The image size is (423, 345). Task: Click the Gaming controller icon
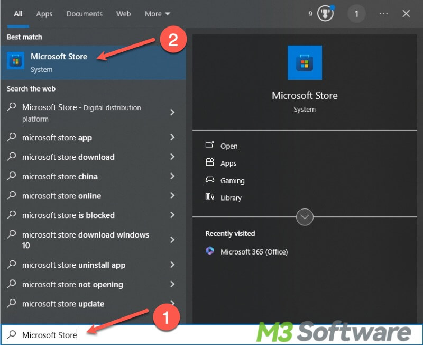210,179
